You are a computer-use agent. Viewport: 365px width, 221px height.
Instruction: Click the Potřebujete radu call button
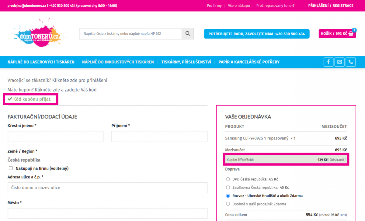tap(256, 34)
